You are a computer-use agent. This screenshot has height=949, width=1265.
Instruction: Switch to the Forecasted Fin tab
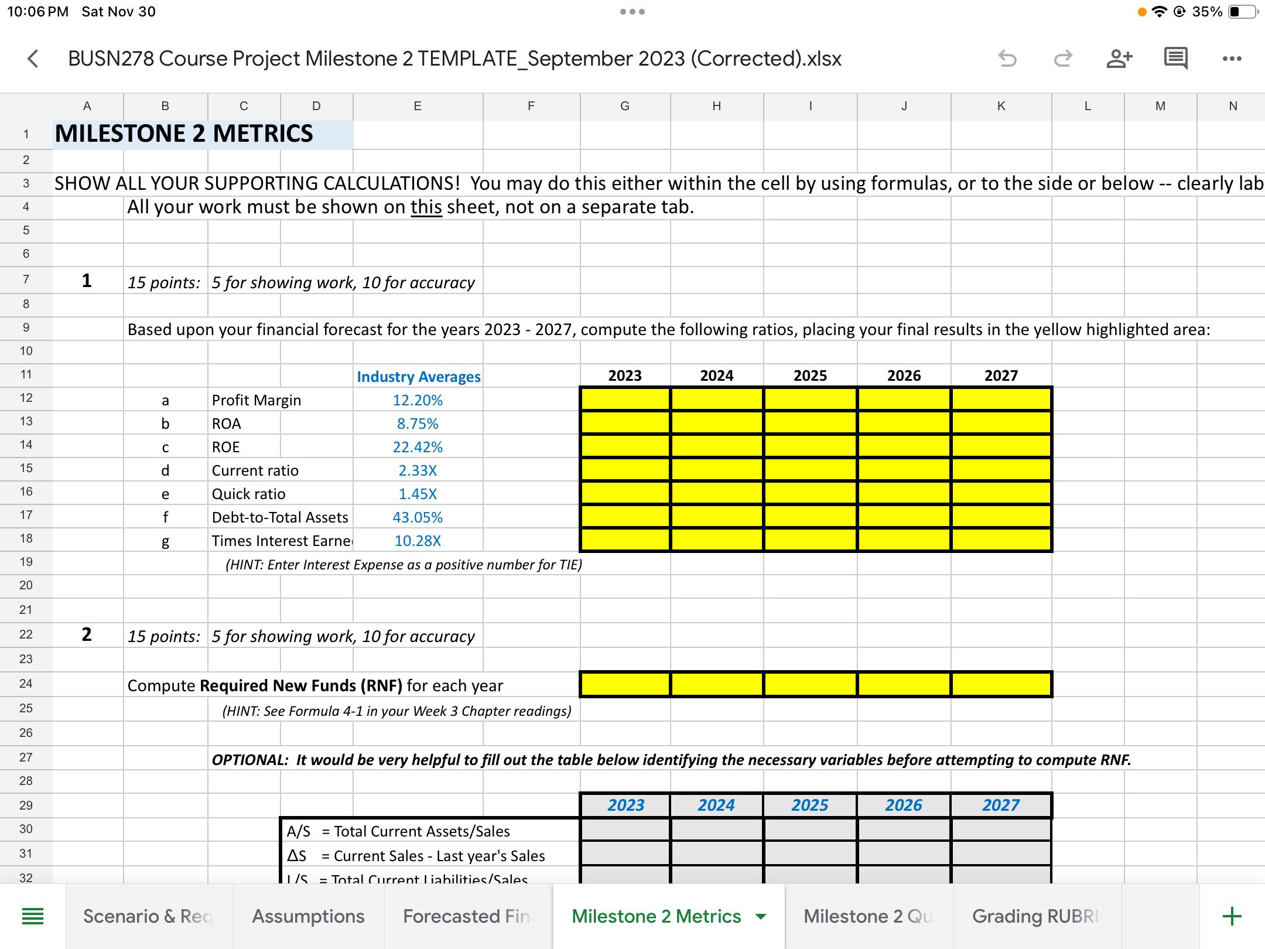pos(467,916)
